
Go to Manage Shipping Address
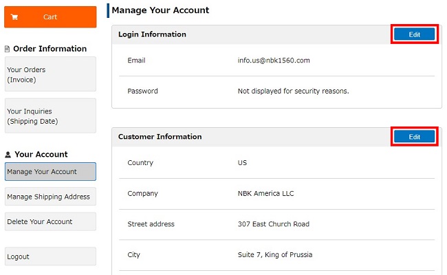(x=50, y=197)
